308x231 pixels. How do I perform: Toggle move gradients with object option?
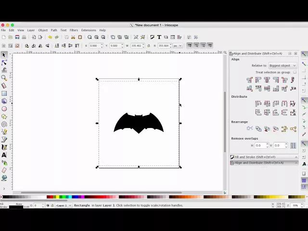[x=203, y=46]
